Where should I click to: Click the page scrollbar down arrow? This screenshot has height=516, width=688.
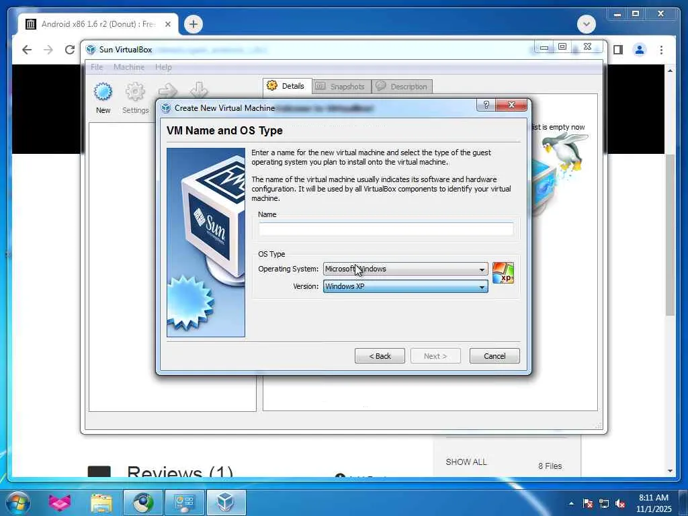coord(670,471)
